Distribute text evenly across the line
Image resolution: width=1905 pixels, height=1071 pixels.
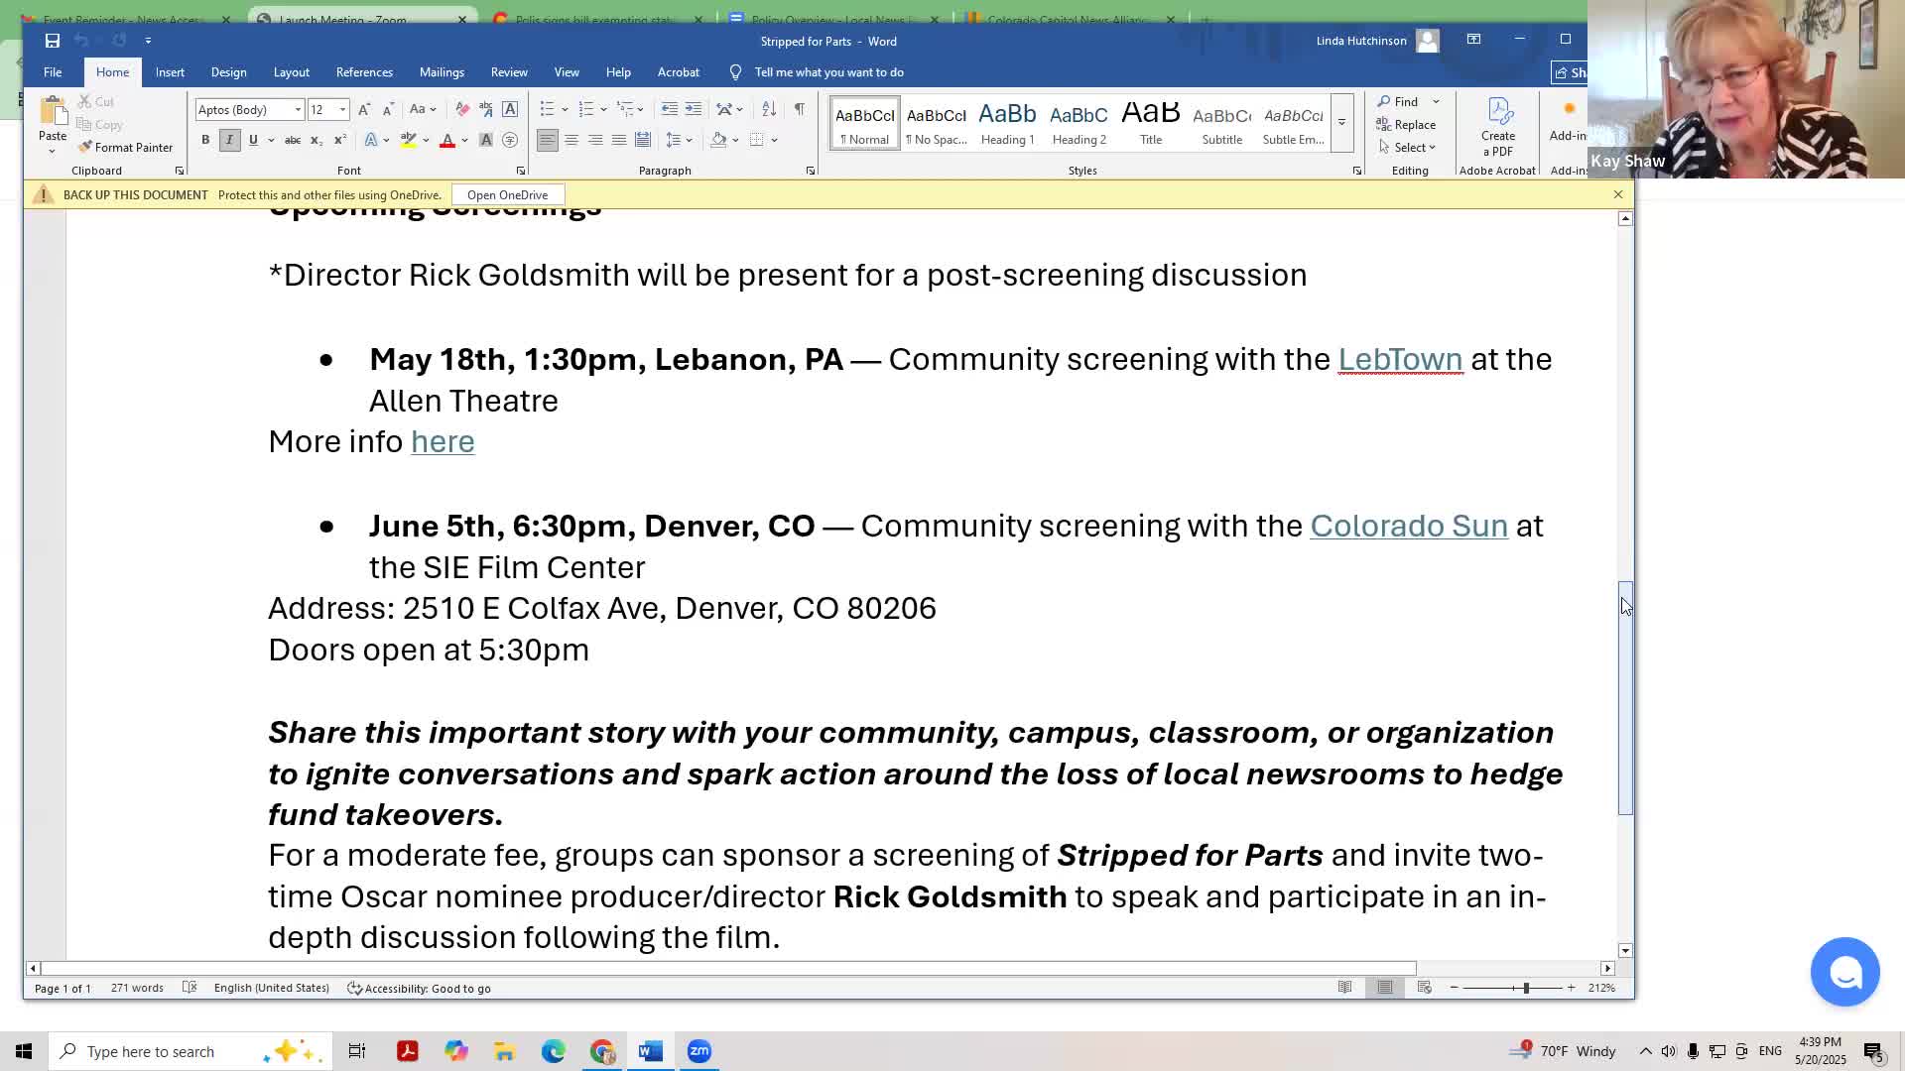(643, 140)
